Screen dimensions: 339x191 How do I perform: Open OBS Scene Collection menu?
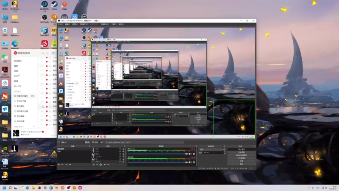tap(105, 24)
